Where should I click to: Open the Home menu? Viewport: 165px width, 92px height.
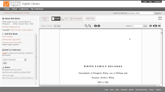tap(7, 9)
